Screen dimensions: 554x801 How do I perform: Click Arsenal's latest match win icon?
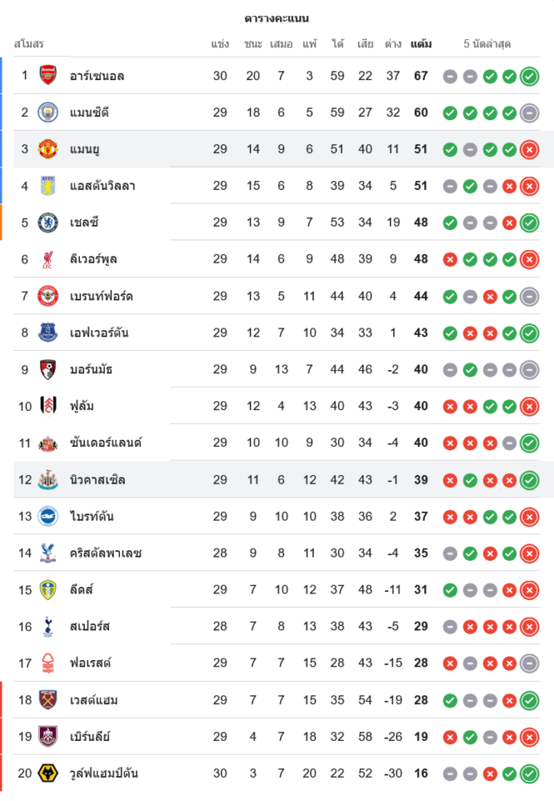528,77
